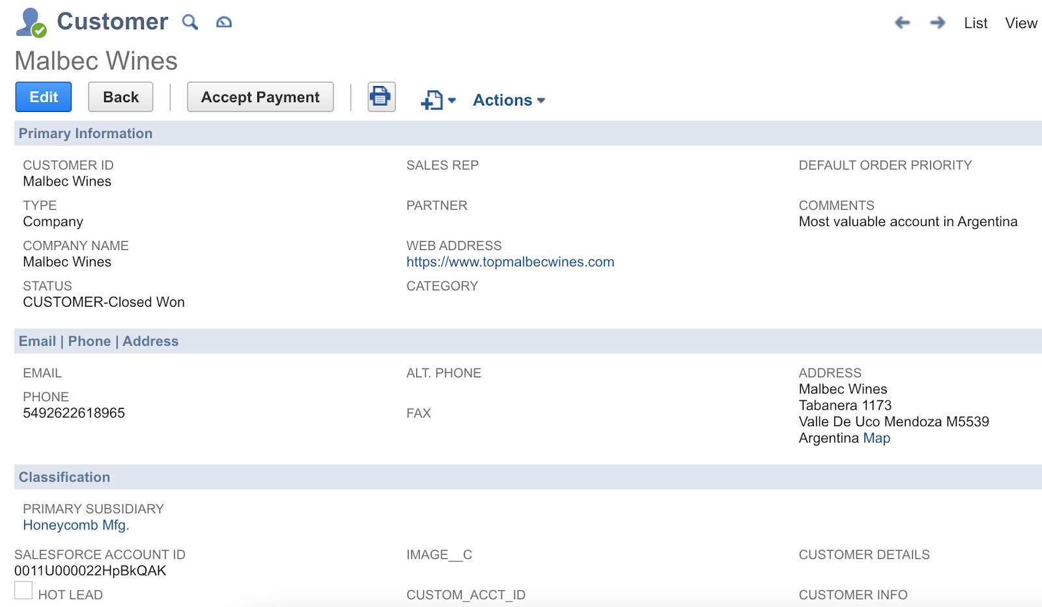
Task: Select the Type value Company
Action: pyautogui.click(x=53, y=221)
